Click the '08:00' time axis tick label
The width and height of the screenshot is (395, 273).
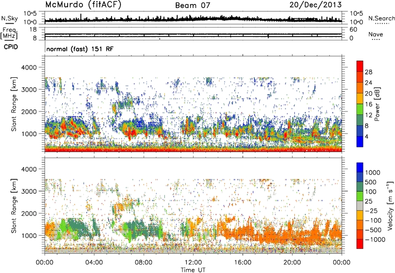(144, 263)
